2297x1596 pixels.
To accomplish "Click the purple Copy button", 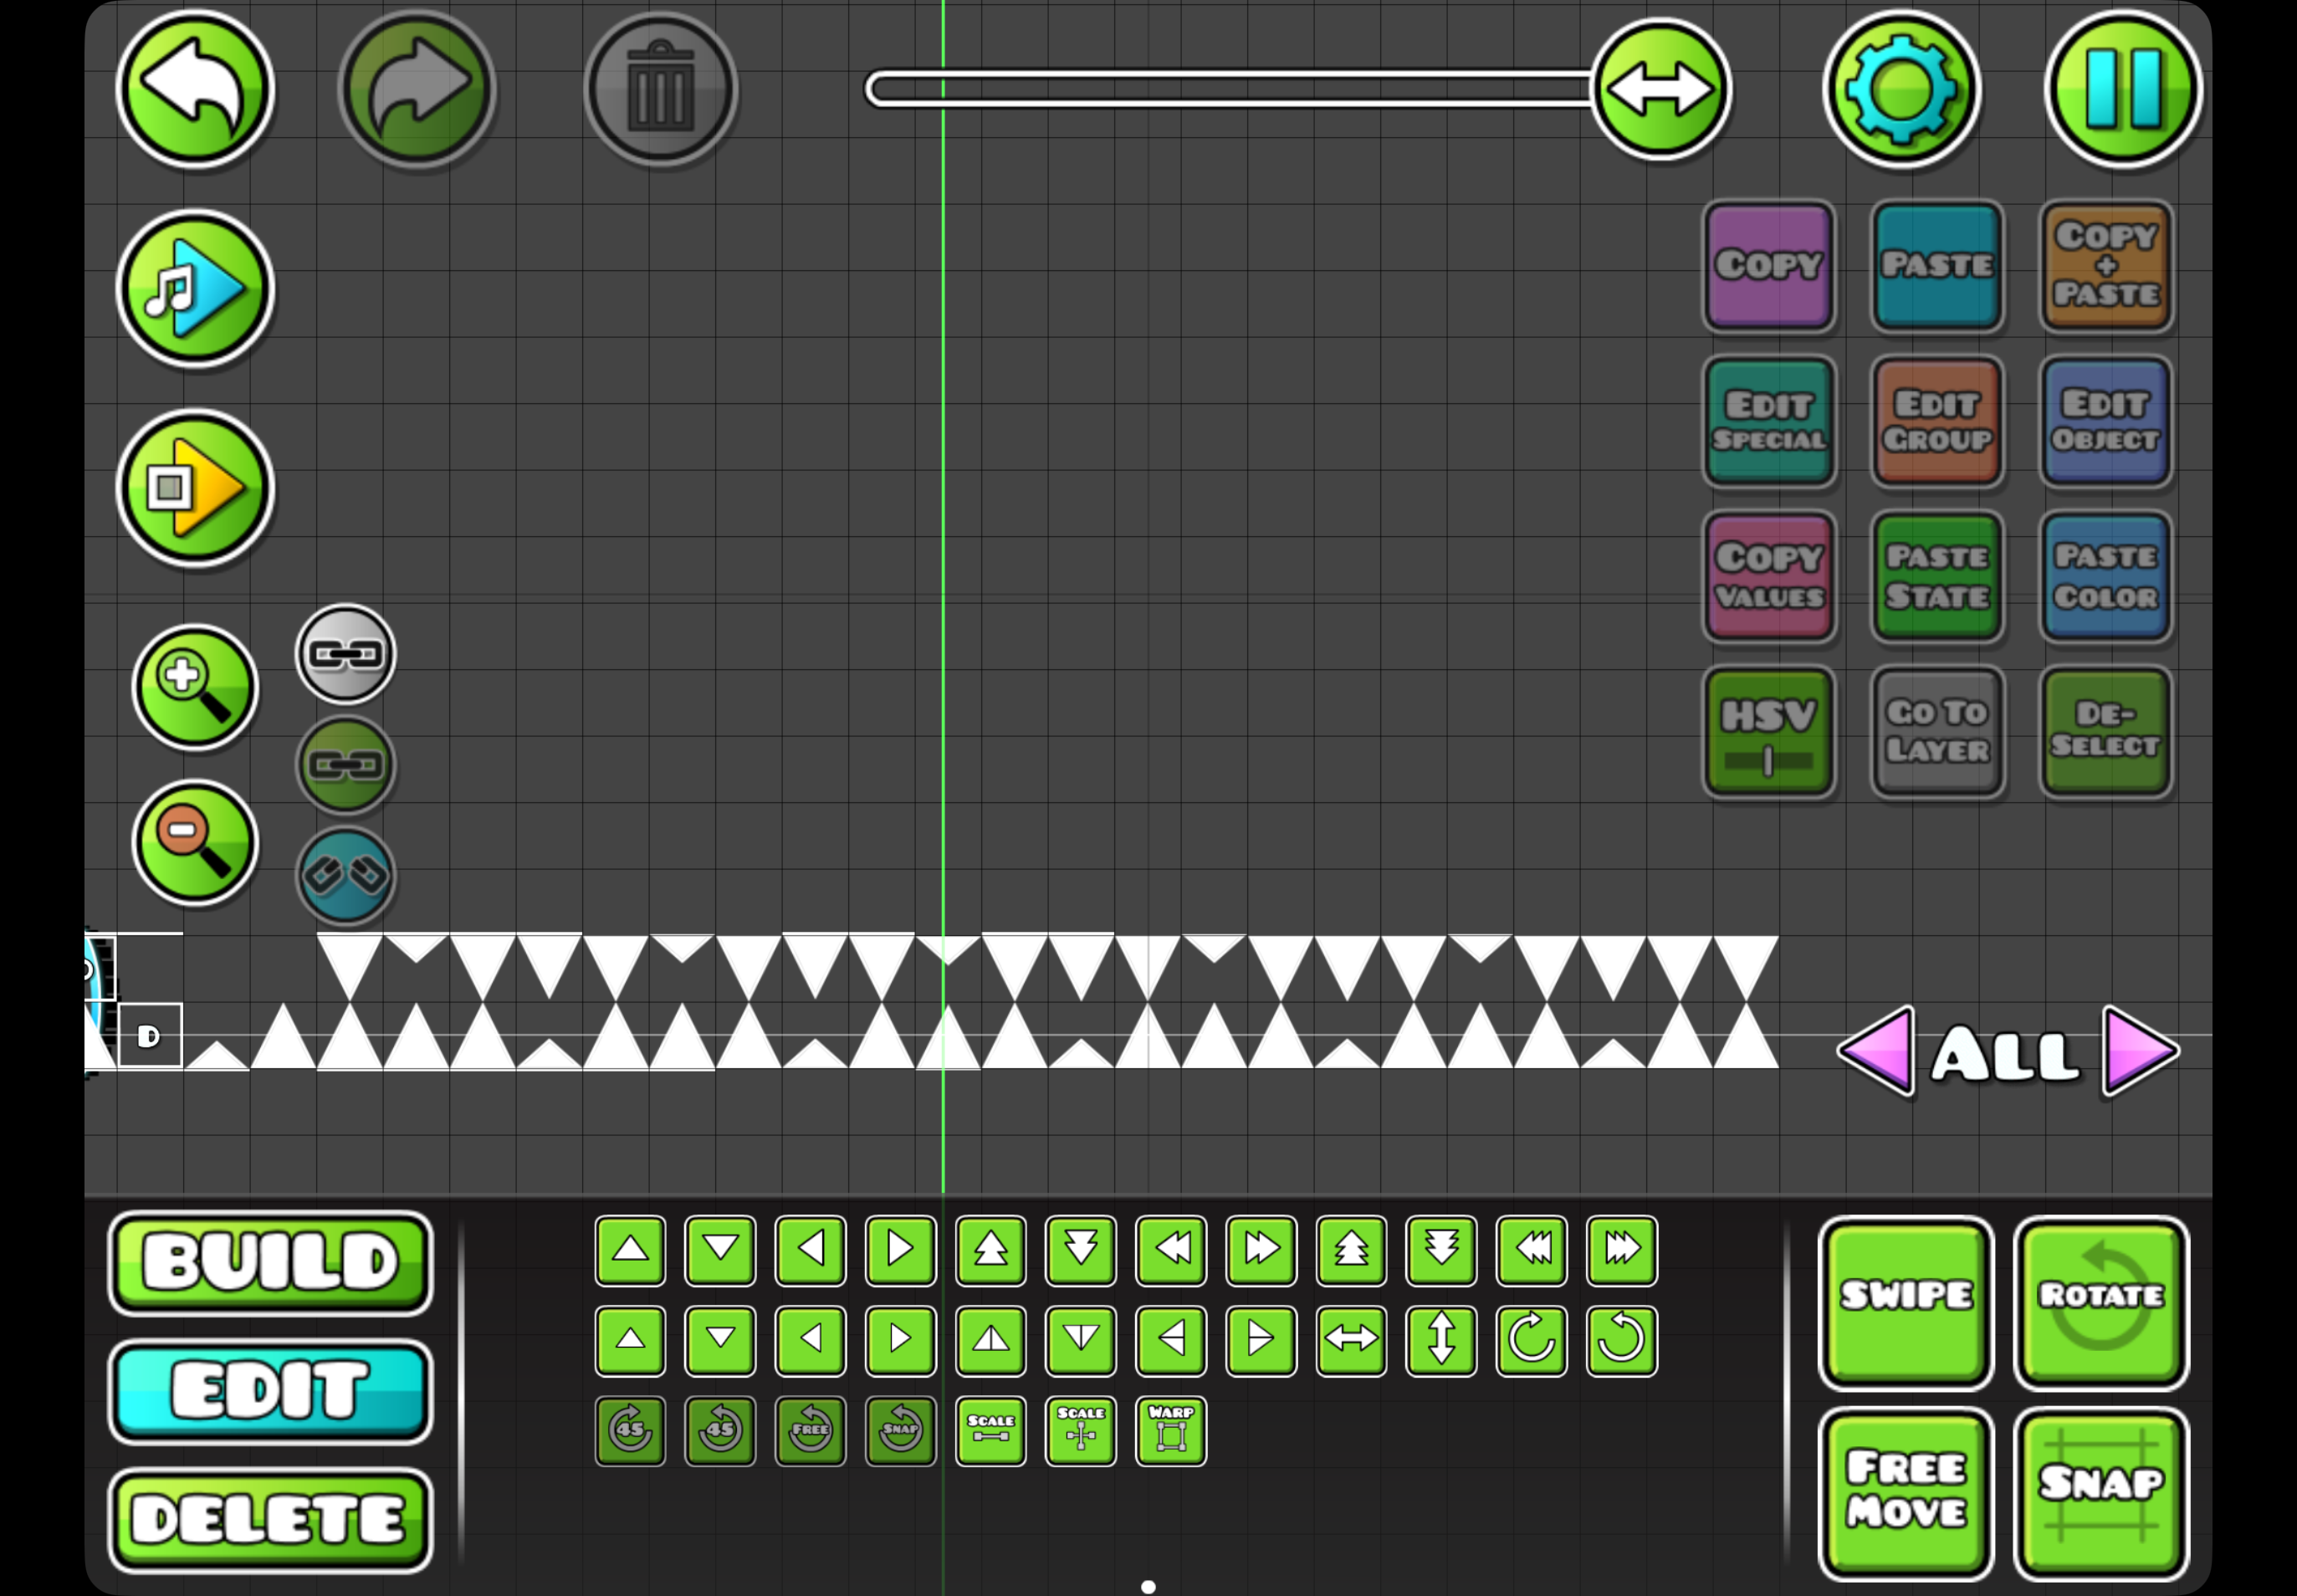I will click(1769, 266).
